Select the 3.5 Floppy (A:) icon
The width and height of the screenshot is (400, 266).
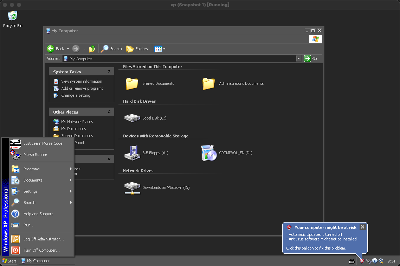click(132, 153)
